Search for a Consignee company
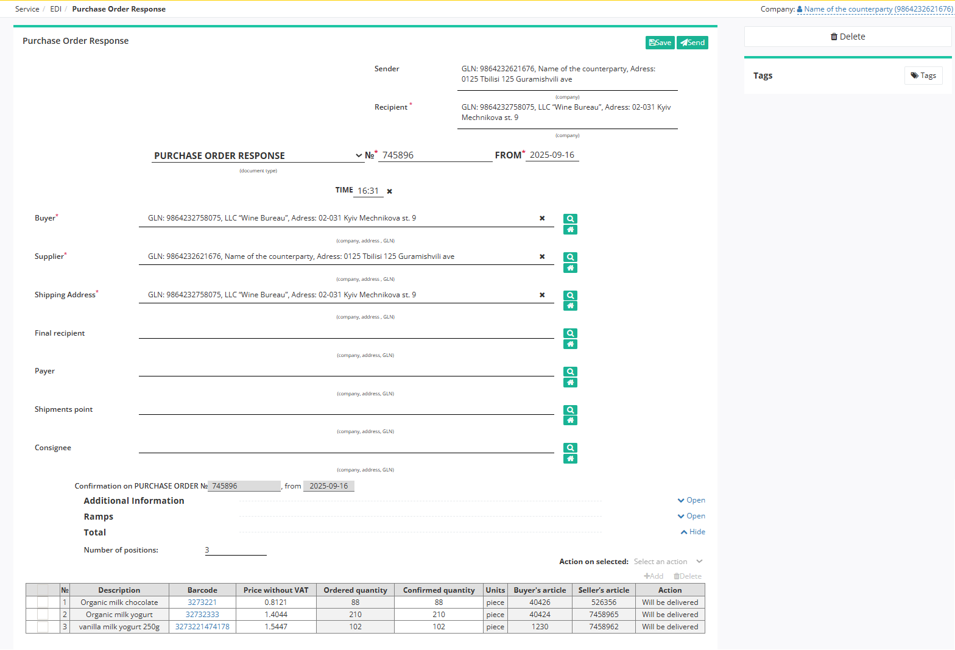Screen dimensions: 955x650 [x=570, y=448]
